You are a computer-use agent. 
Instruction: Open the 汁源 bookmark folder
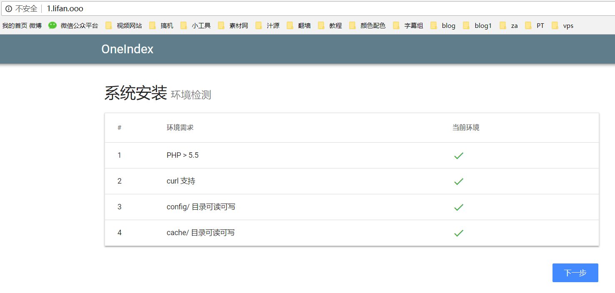267,26
